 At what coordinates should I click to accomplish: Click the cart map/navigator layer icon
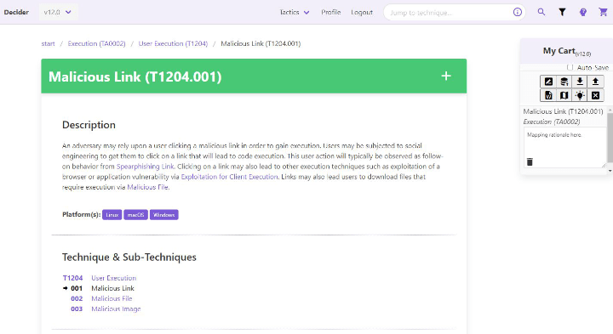[564, 95]
